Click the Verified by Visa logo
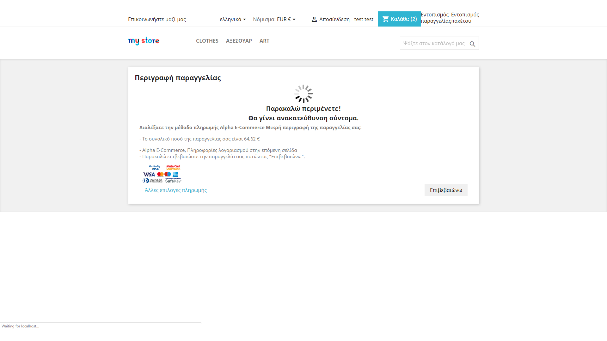This screenshot has width=607, height=341. (155, 168)
